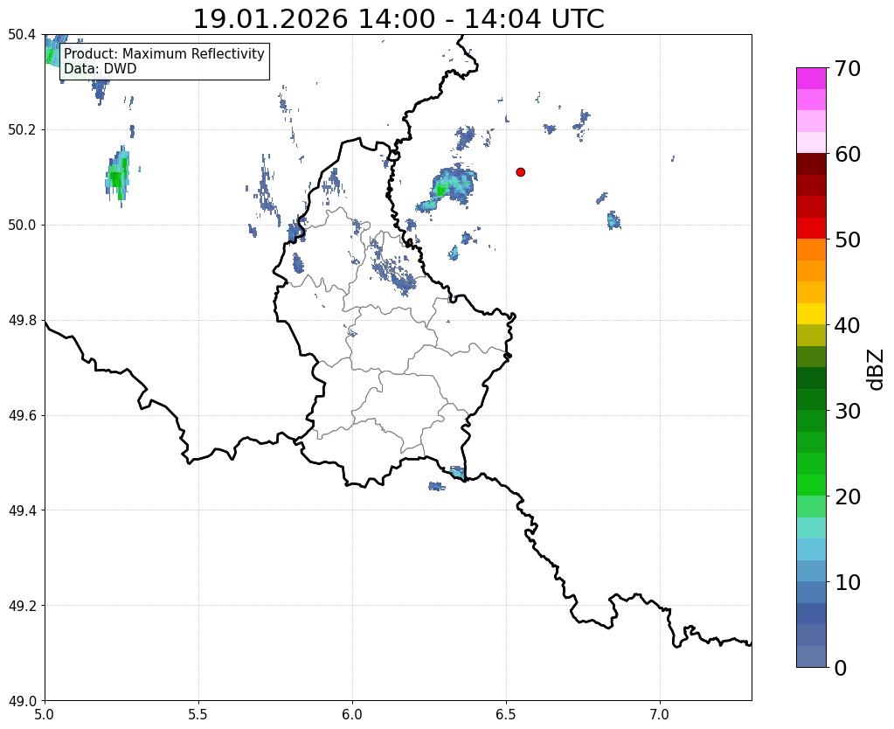
Task: Click the echo on Luxembourg's southern border
Action: [457, 472]
